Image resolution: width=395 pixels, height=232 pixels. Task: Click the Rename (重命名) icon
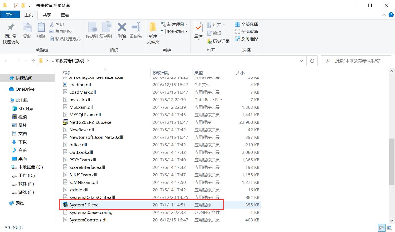tap(136, 31)
